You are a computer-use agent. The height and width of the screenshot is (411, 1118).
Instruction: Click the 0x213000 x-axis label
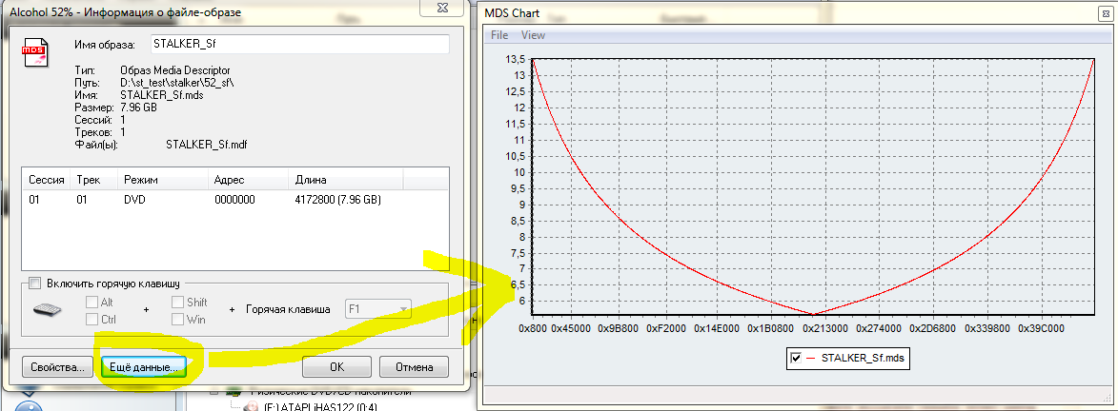tap(825, 329)
